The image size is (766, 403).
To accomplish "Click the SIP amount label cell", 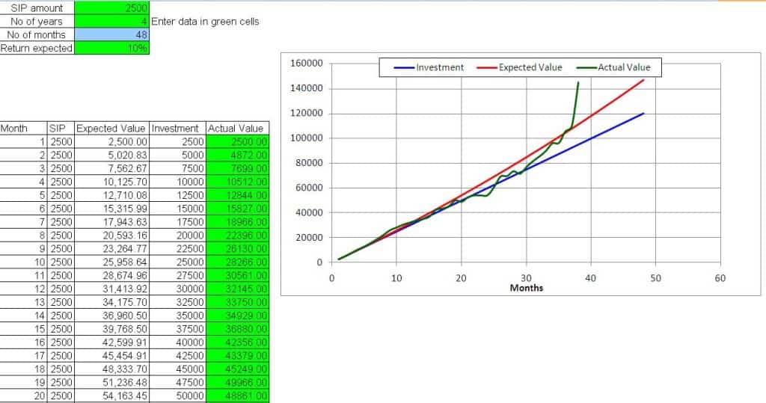I will (37, 8).
